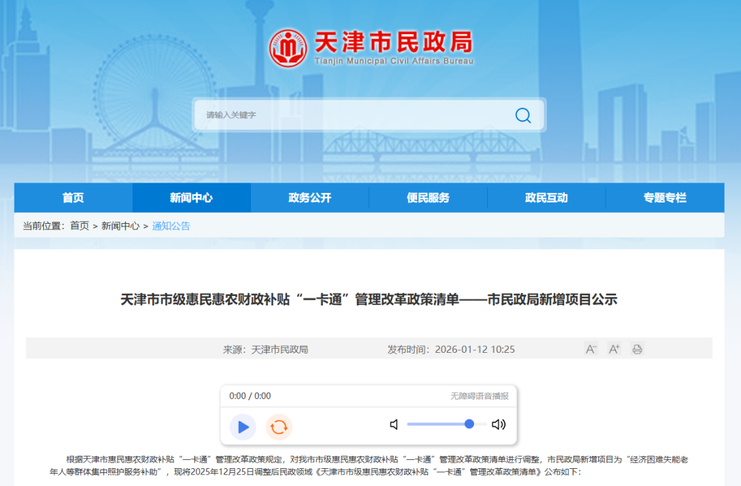Viewport: 741px width, 486px height.
Task: Decrease font size with A- icon
Action: pyautogui.click(x=591, y=349)
